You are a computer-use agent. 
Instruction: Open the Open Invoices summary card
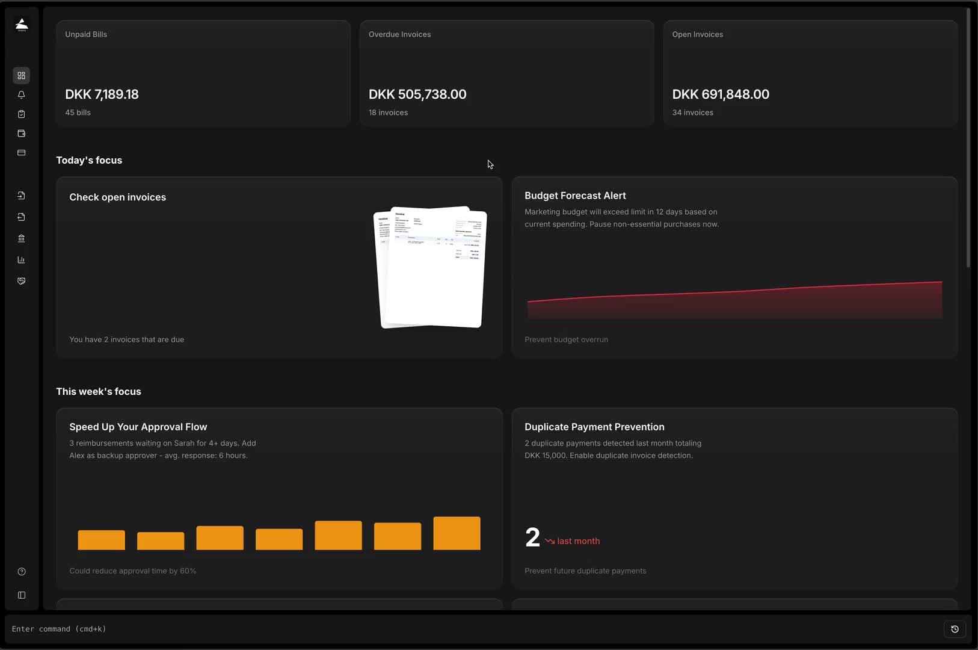coord(810,73)
